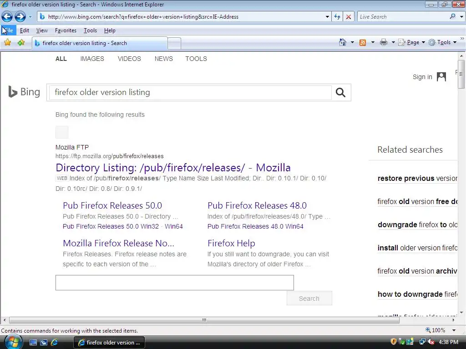
Task: Click Sign in link
Action: click(422, 77)
